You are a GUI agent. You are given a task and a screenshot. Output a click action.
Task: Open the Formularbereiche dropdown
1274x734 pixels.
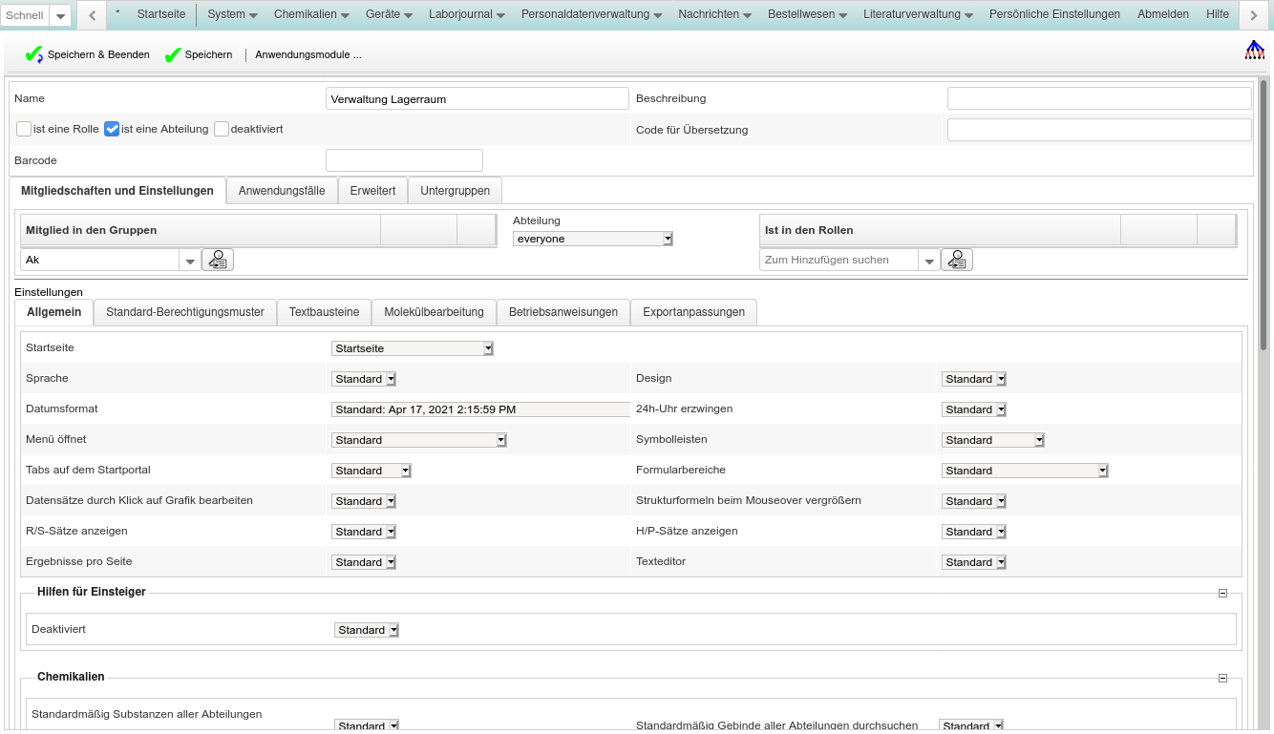[x=1025, y=471]
